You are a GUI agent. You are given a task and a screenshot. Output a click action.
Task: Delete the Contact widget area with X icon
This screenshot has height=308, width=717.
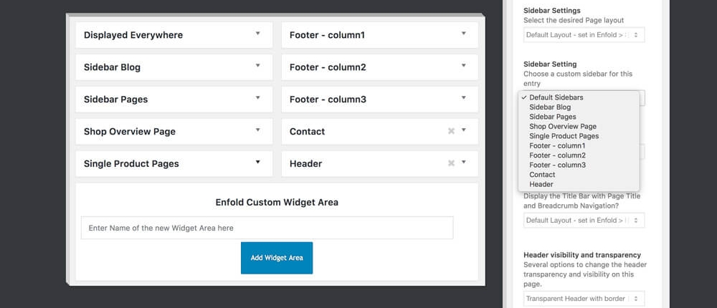451,131
